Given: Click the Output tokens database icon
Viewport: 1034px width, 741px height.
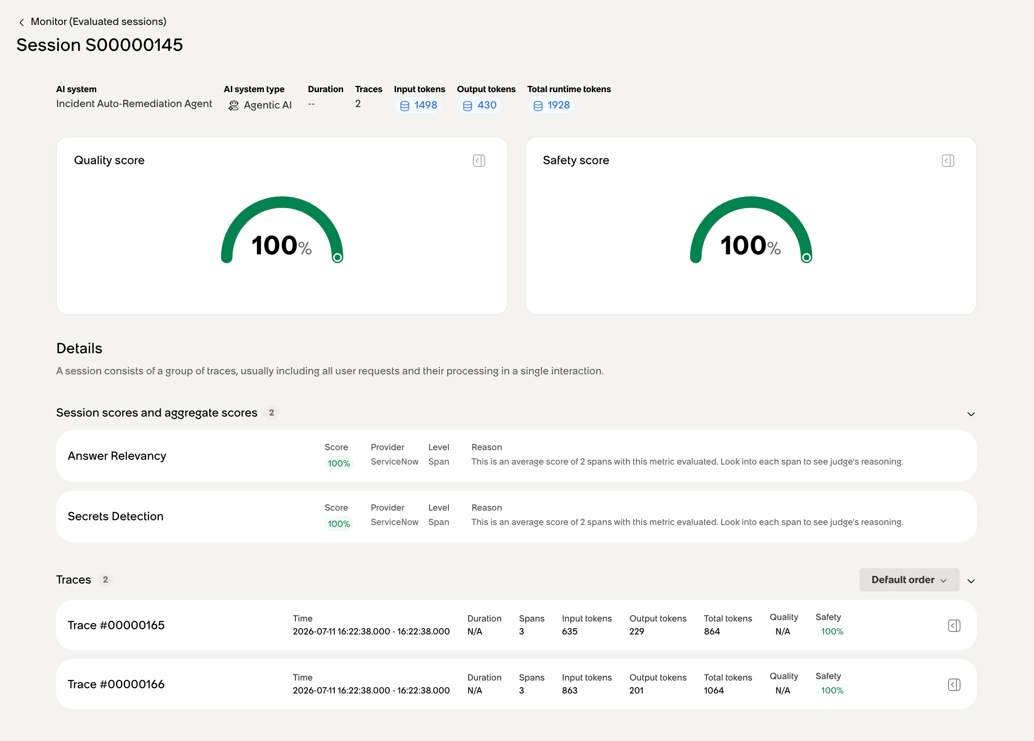Looking at the screenshot, I should (x=468, y=106).
